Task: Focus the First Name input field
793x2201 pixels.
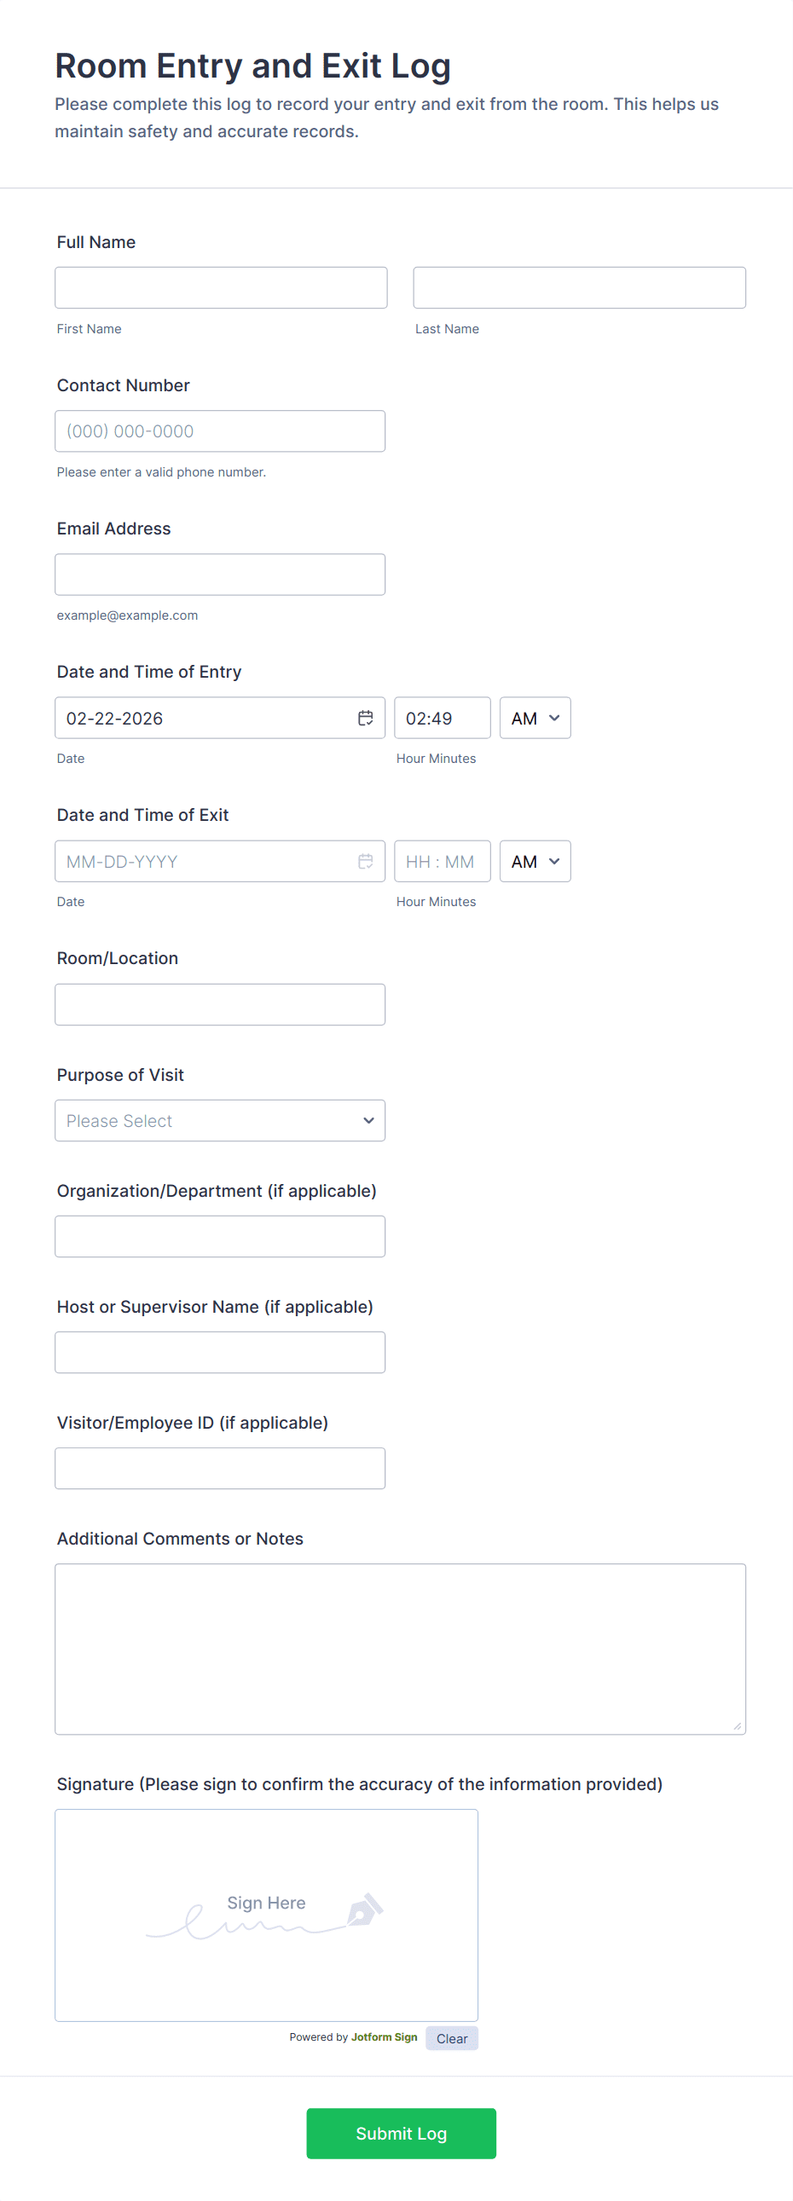Action: point(221,288)
